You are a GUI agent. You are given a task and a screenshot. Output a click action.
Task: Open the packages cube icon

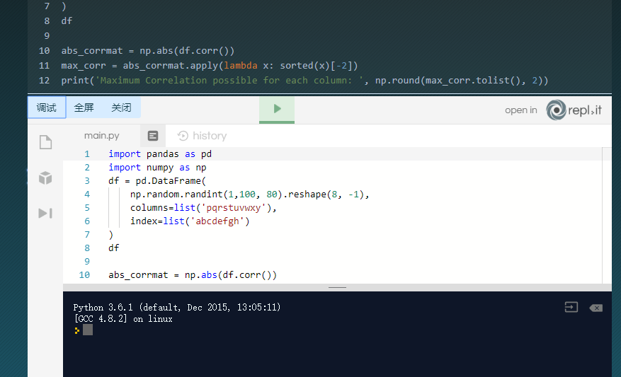coord(45,178)
